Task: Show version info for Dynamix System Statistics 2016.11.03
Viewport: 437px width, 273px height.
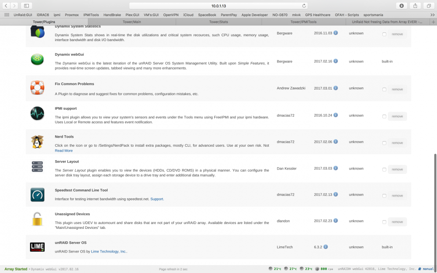Action: coord(336,33)
